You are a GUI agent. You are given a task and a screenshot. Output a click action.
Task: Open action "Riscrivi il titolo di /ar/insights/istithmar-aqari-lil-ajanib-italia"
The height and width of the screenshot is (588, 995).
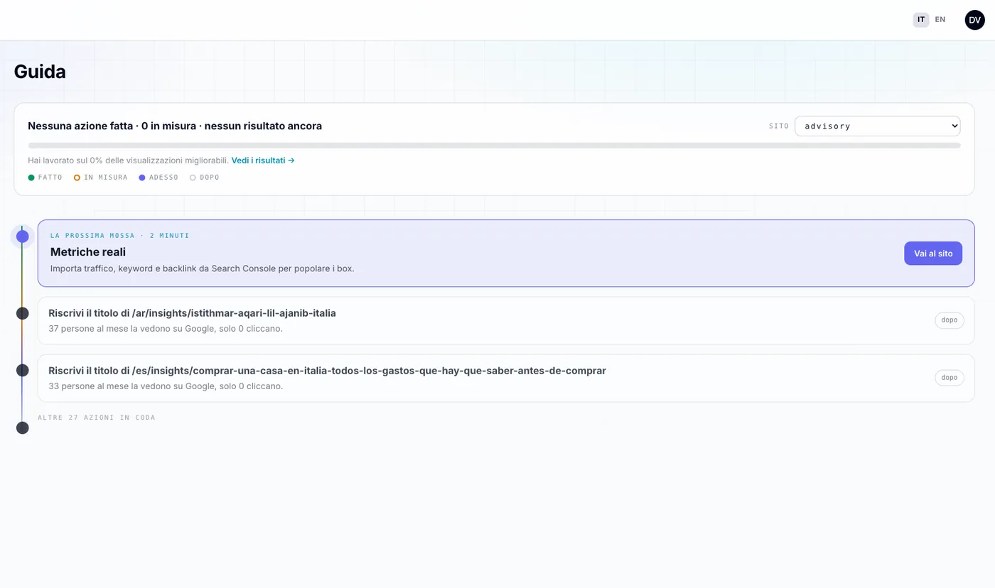[x=192, y=313]
